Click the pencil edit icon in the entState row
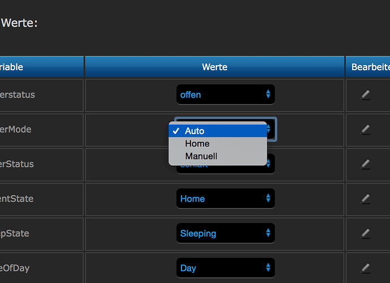 click(x=366, y=199)
